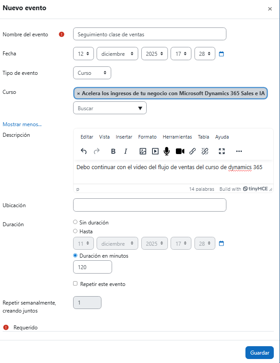Screen dimensions: 280x363
Task: Enable the 'Repetir este evento' checkbox
Action: point(75,284)
